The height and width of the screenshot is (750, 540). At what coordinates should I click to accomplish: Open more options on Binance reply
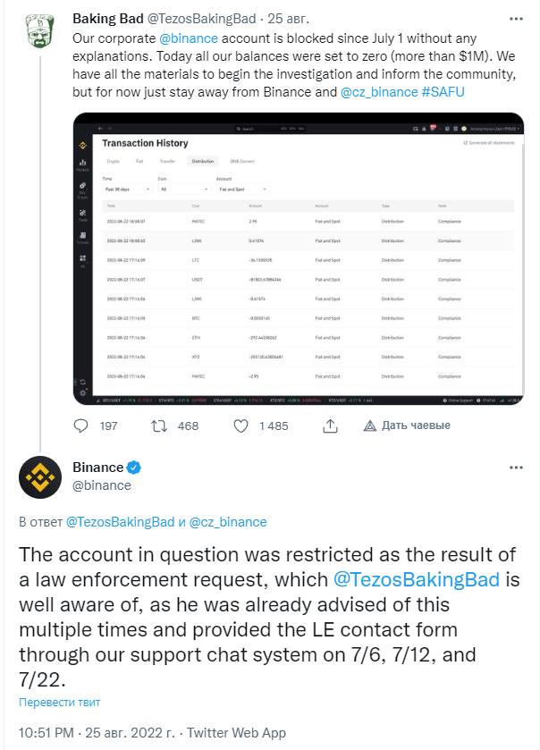[x=516, y=468]
